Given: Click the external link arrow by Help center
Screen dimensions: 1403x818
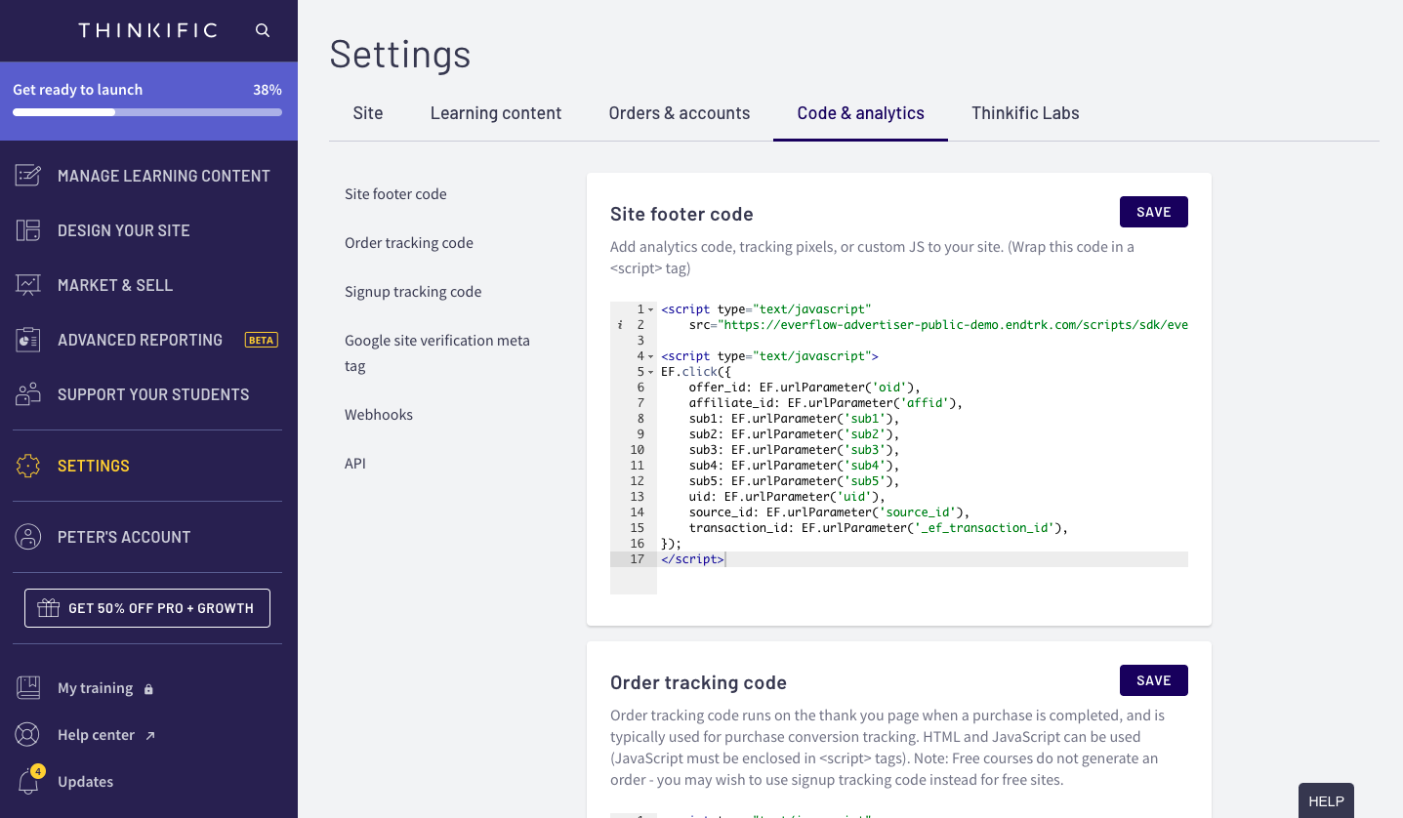Looking at the screenshot, I should (150, 736).
